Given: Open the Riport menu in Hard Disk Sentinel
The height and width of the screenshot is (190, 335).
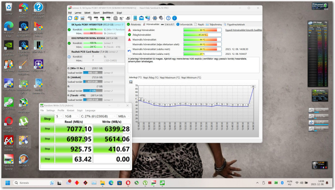Looking at the screenshot, I should coord(97,13).
